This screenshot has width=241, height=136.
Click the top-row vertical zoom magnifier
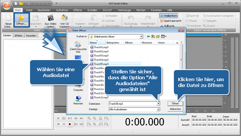click(x=106, y=118)
